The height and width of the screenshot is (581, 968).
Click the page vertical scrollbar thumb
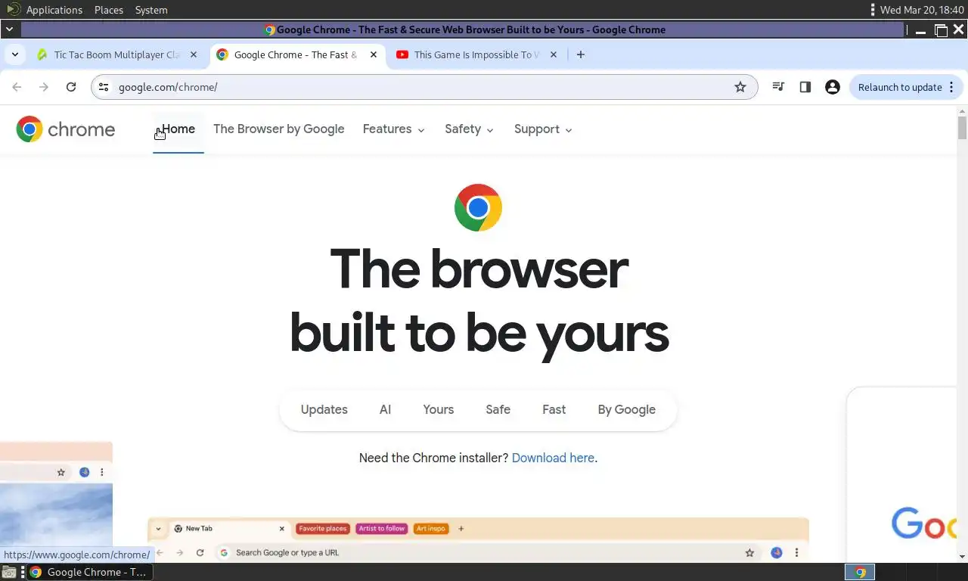[962, 128]
